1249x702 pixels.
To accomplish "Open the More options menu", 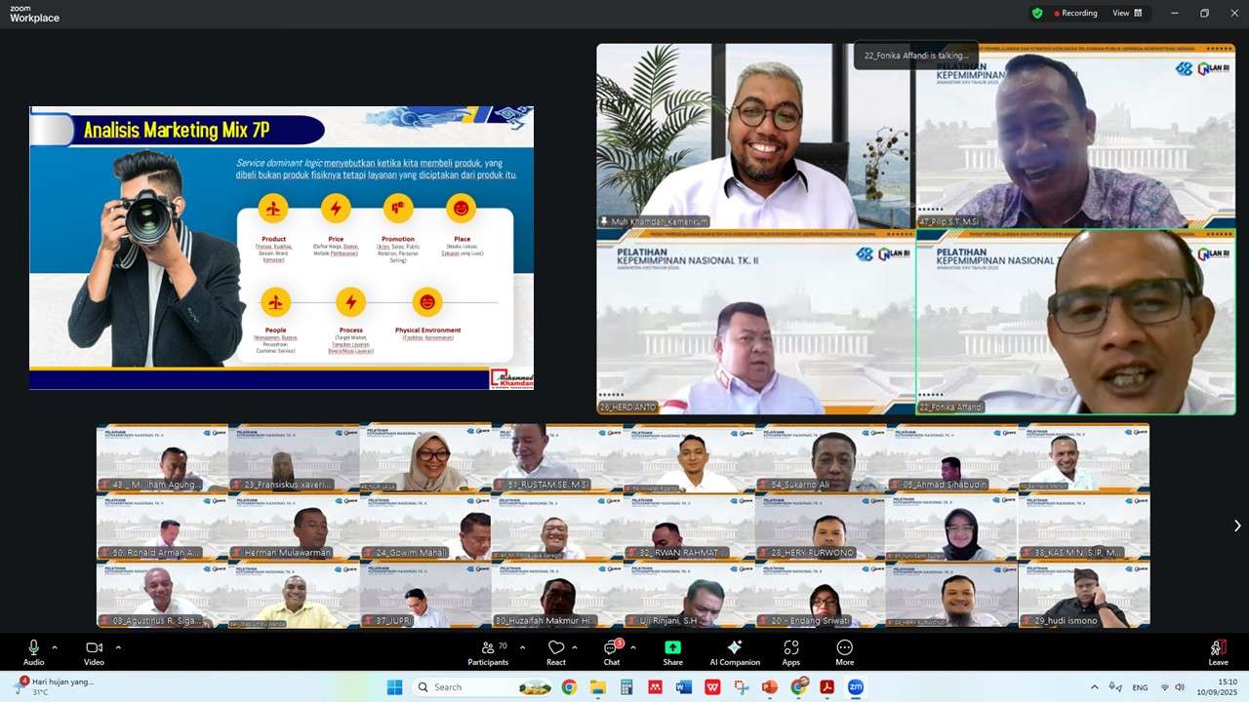I will (x=845, y=653).
